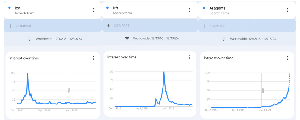Add comparison term in the Nft panel
Viewport: 300px width, 120px height.
[x=150, y=25]
